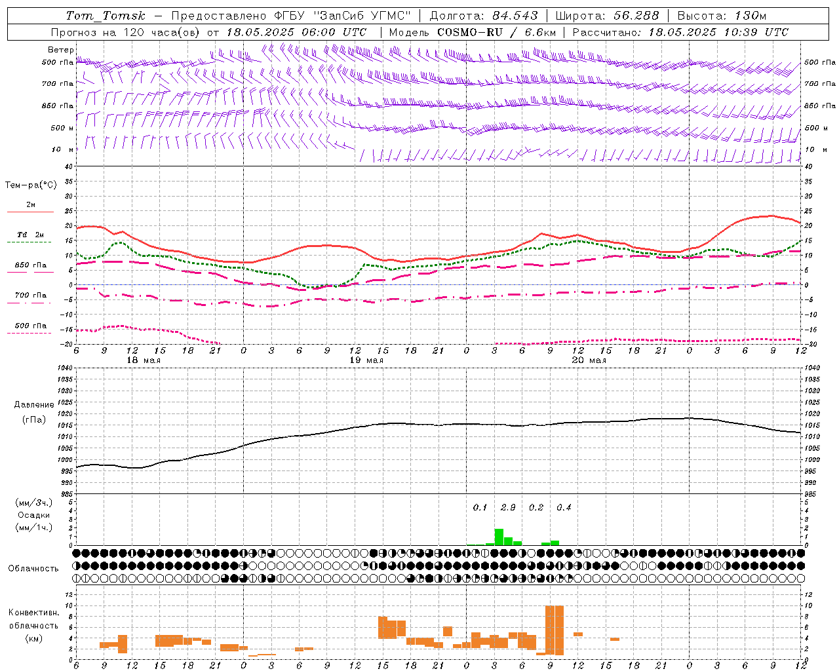Click the forecast start time 18.05.2025 06:00 UTC
The width and height of the screenshot is (839, 671).
tap(296, 32)
